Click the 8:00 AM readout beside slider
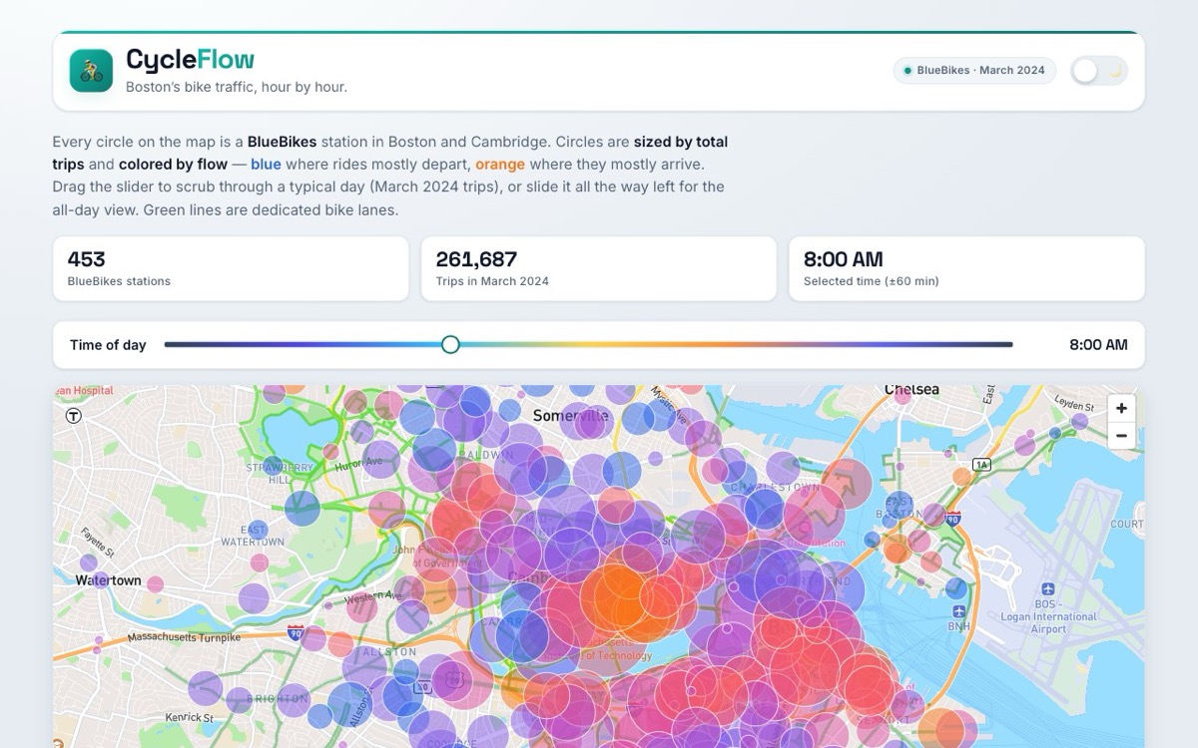 (x=1098, y=345)
